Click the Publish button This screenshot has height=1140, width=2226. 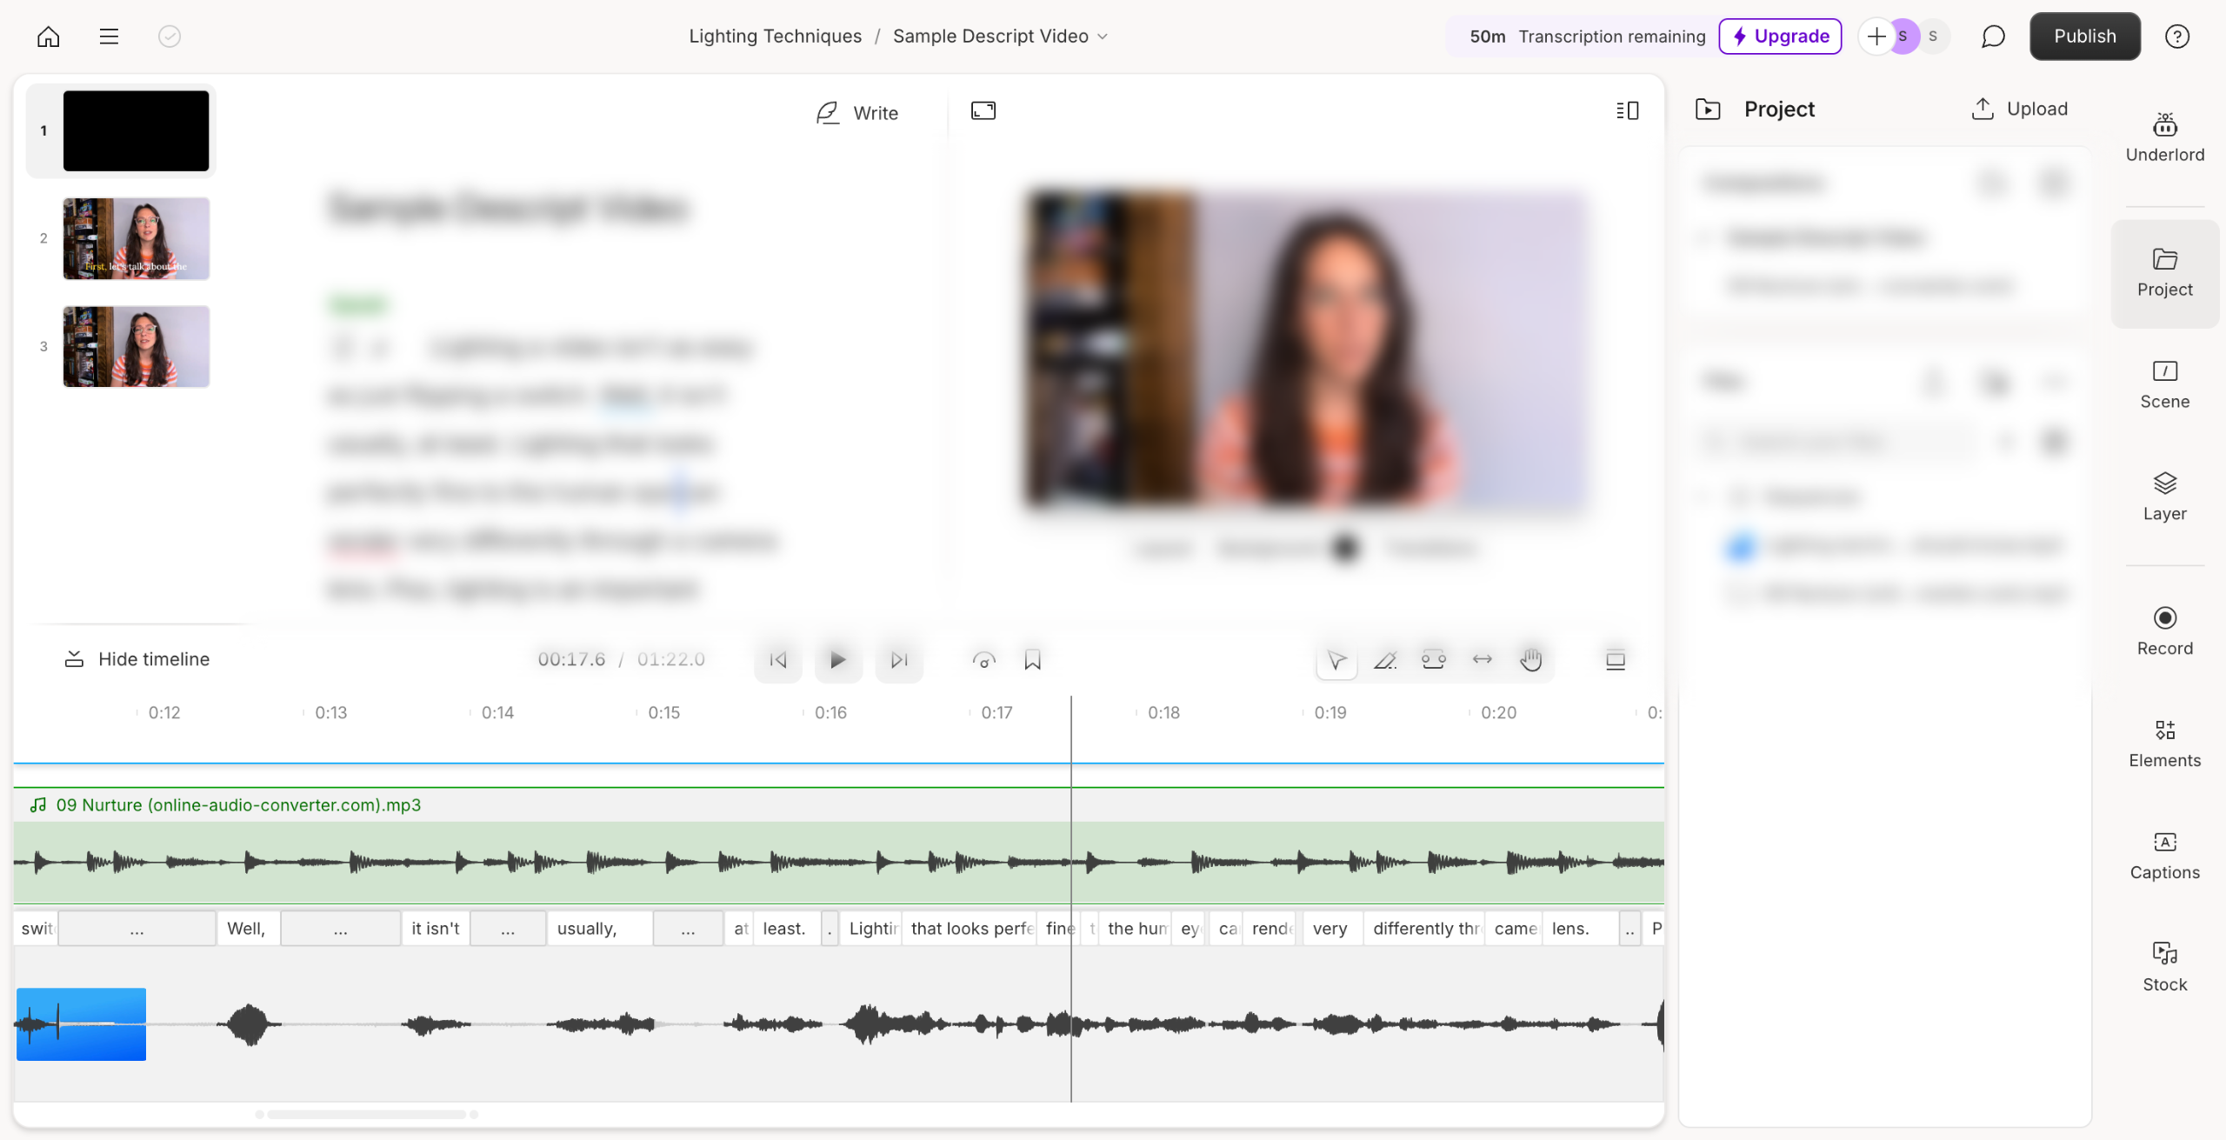click(2084, 37)
